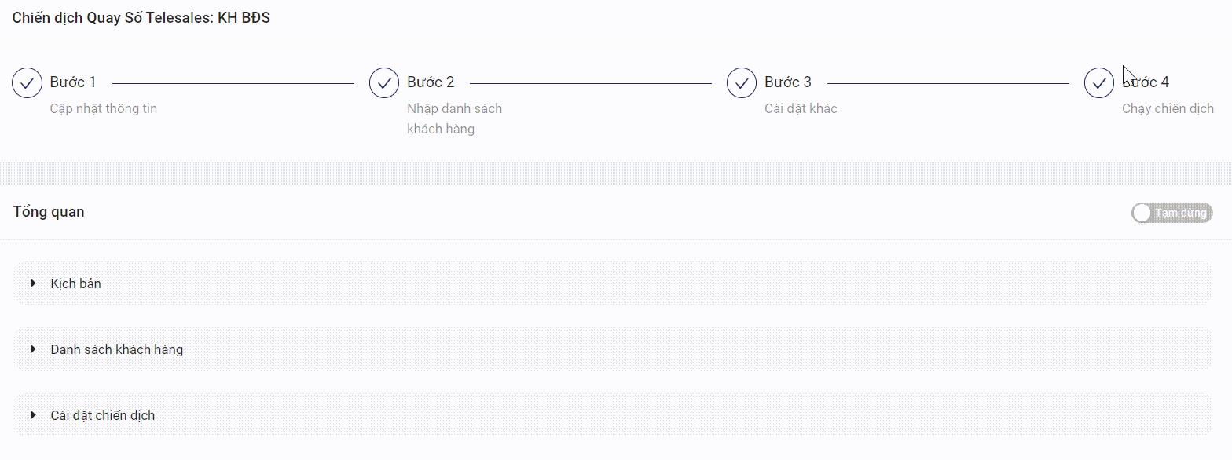Open Cài đặt khác step description

coord(801,109)
